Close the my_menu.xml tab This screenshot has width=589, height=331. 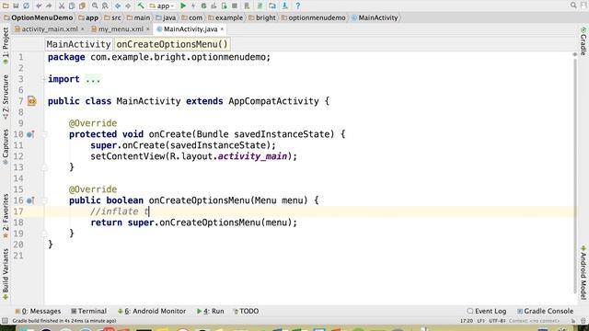click(x=147, y=29)
